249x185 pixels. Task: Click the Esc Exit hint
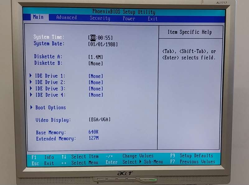[43, 163]
